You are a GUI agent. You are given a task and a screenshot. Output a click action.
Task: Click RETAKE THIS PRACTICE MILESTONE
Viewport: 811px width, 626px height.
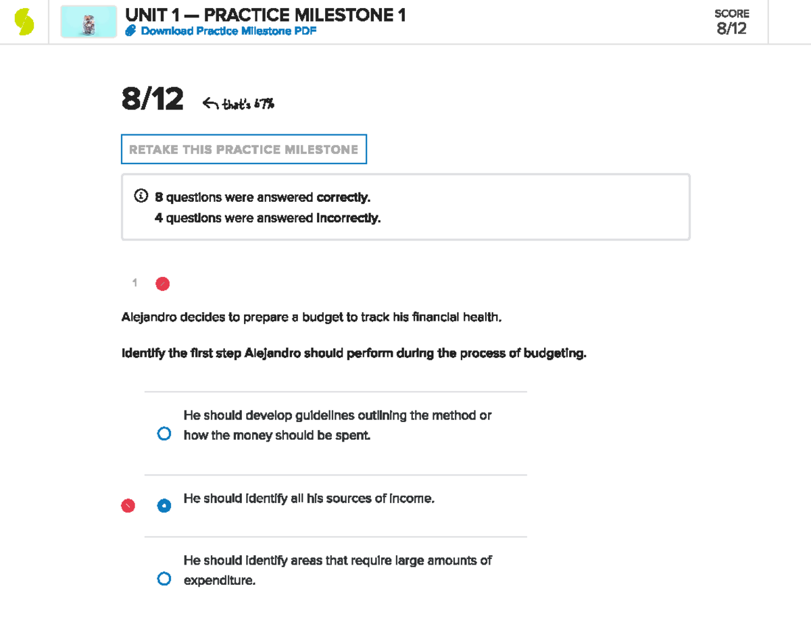tap(243, 149)
